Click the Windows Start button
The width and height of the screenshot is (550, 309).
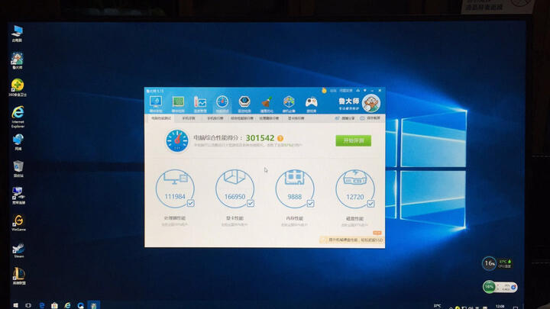click(x=15, y=305)
